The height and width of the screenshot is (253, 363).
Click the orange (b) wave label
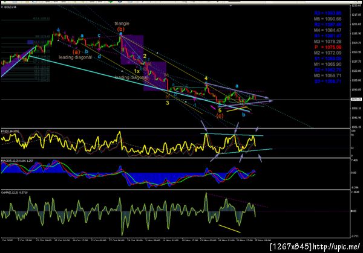pos(120,30)
